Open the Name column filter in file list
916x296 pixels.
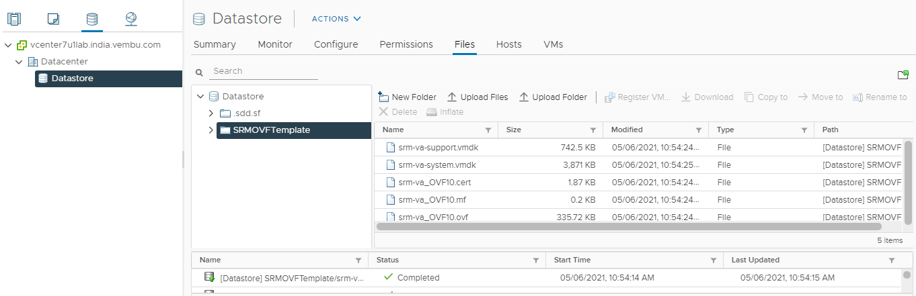(488, 130)
